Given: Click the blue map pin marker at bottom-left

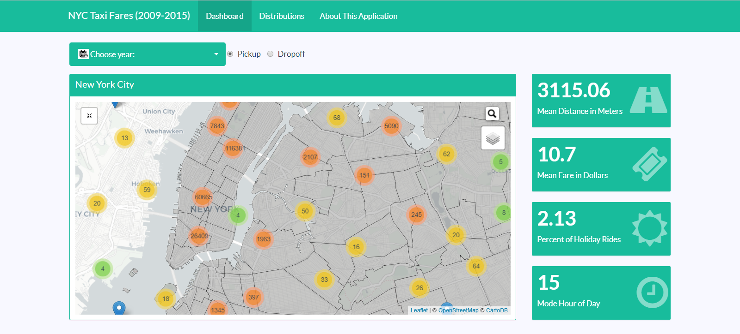Looking at the screenshot, I should point(119,308).
